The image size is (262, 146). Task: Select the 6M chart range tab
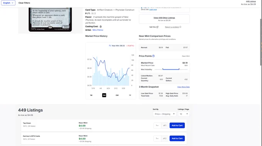pos(117,95)
